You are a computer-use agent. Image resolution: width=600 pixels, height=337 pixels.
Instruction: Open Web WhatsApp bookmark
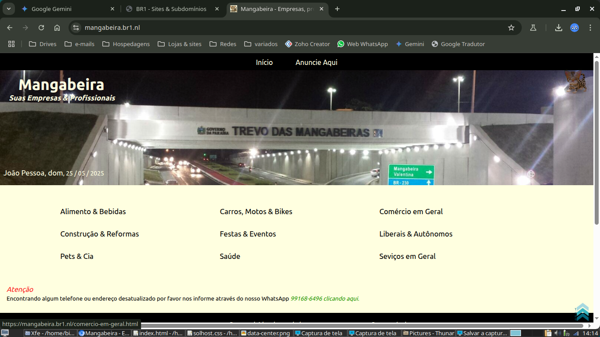pyautogui.click(x=362, y=44)
